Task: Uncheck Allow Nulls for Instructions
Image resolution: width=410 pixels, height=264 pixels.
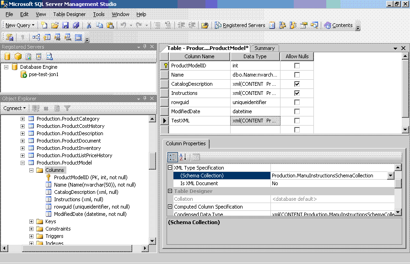Action: pyautogui.click(x=297, y=93)
